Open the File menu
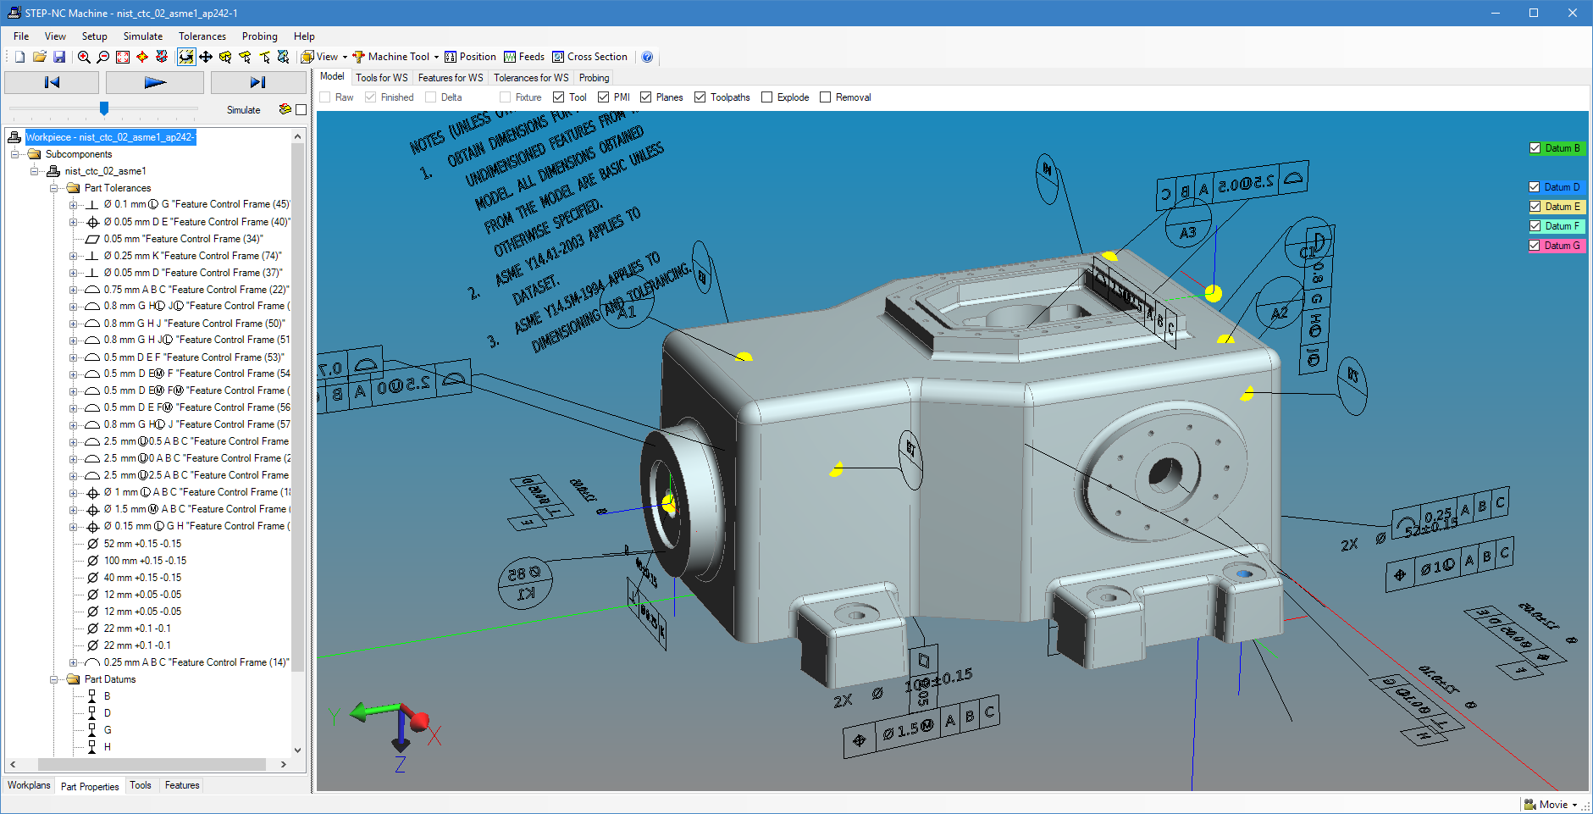 21,36
